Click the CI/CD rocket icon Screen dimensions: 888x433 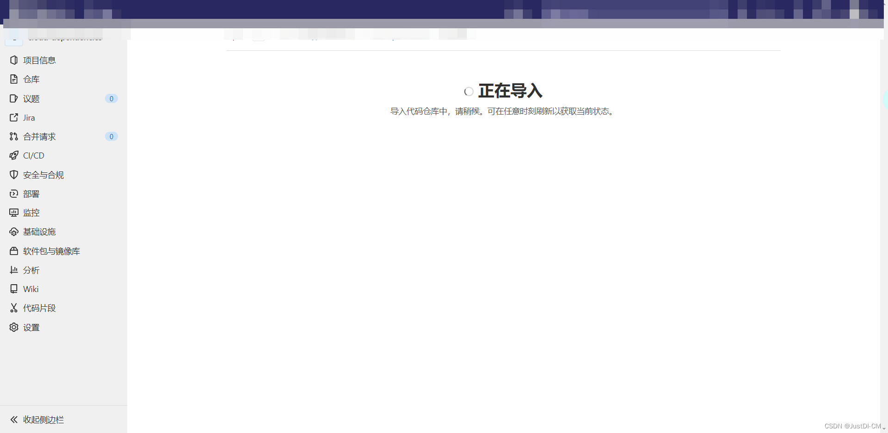point(14,155)
